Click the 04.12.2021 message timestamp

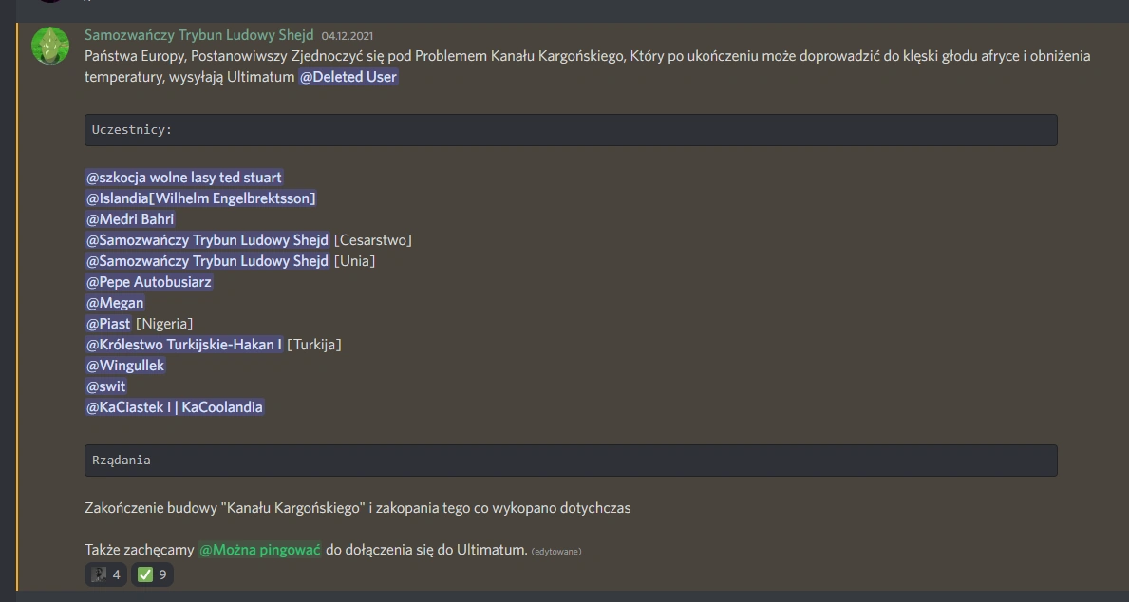tap(347, 36)
